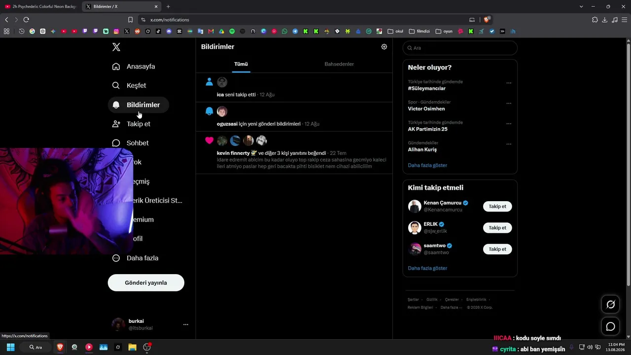631x355 pixels.
Task: Open the kevin finnerty like notification
Action: [x=294, y=152]
